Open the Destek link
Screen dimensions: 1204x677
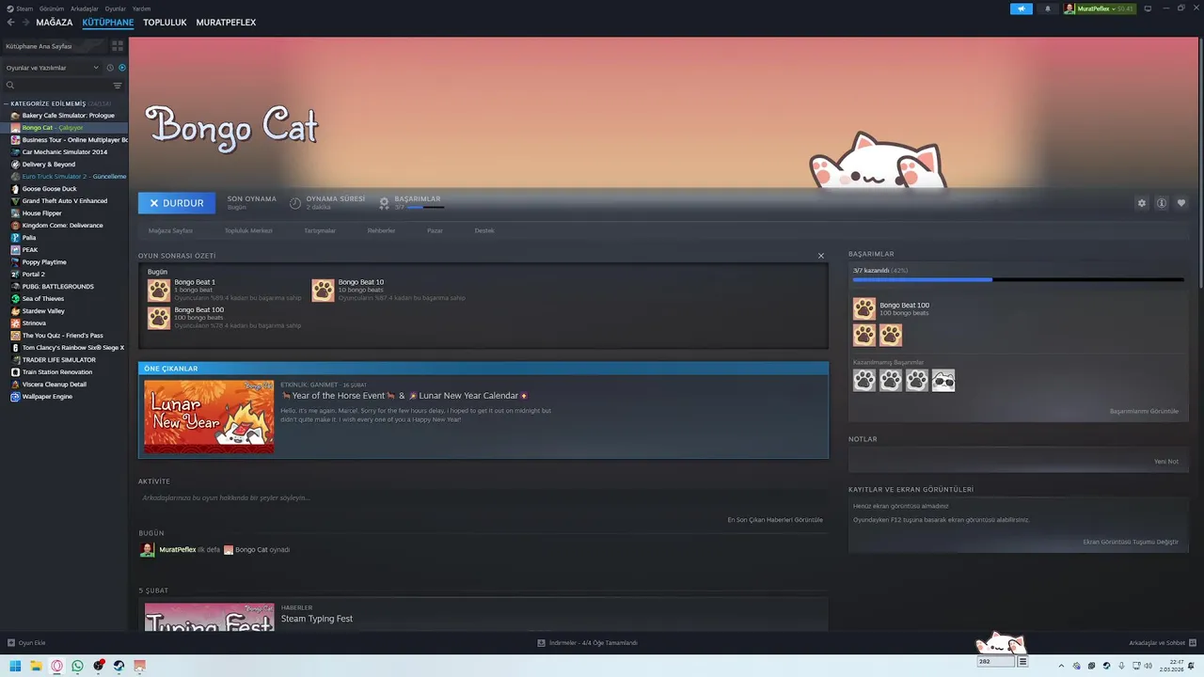coord(484,230)
